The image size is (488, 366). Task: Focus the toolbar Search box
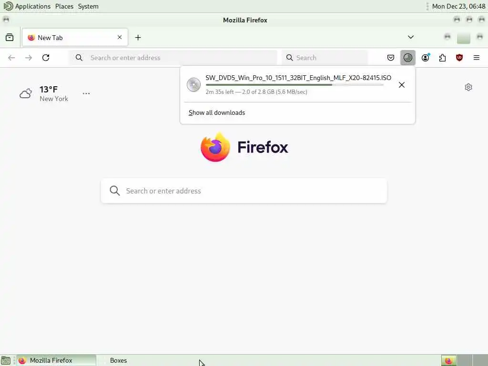pos(325,58)
